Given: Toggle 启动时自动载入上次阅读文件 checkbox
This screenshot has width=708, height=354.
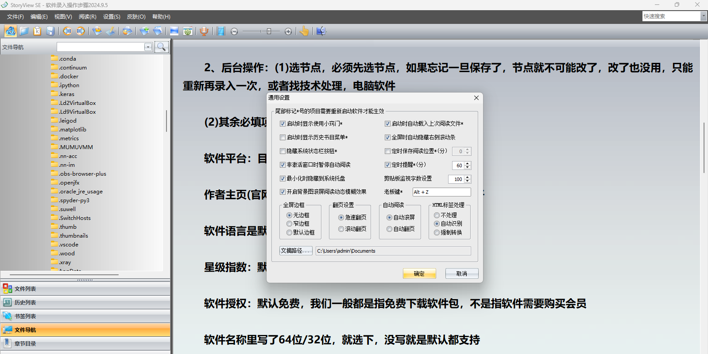Looking at the screenshot, I should pos(387,123).
